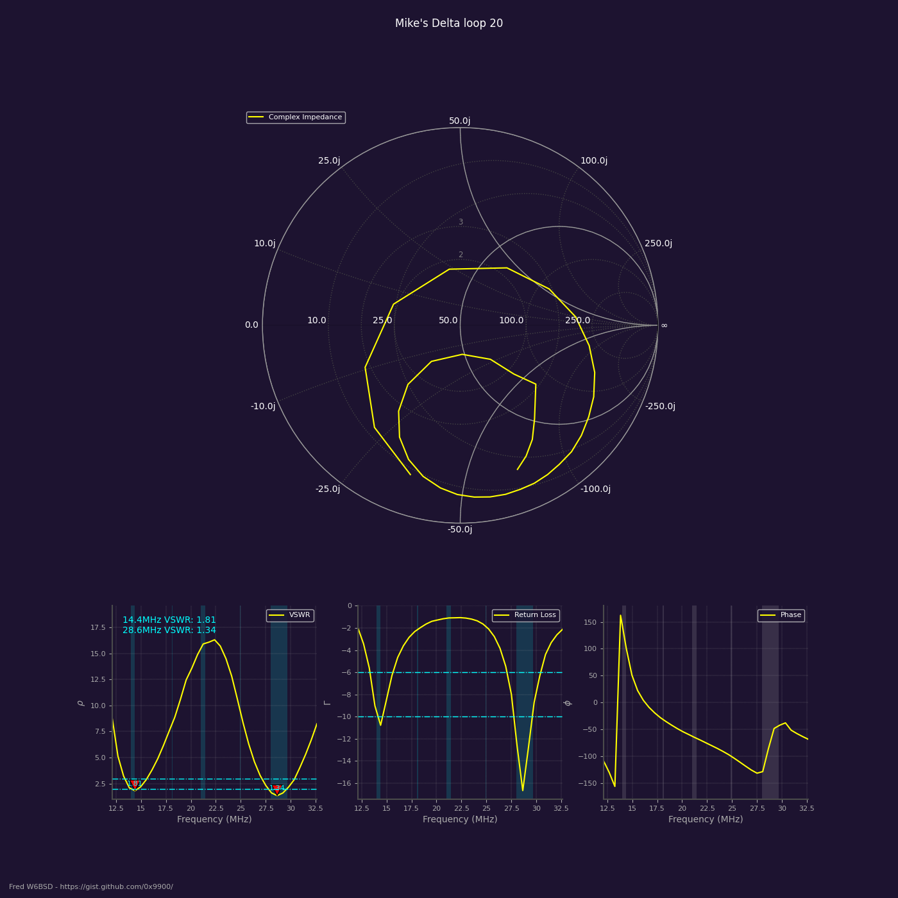
Task: Click the positive "250.0j" Smith chart label
Action: click(658, 244)
